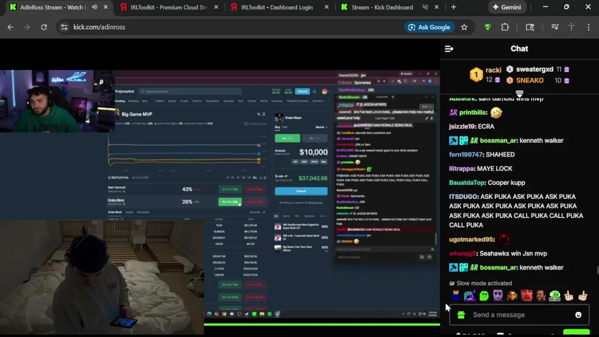599x337 pixels.
Task: Open the emoji picker smiley
Action: coord(578,315)
